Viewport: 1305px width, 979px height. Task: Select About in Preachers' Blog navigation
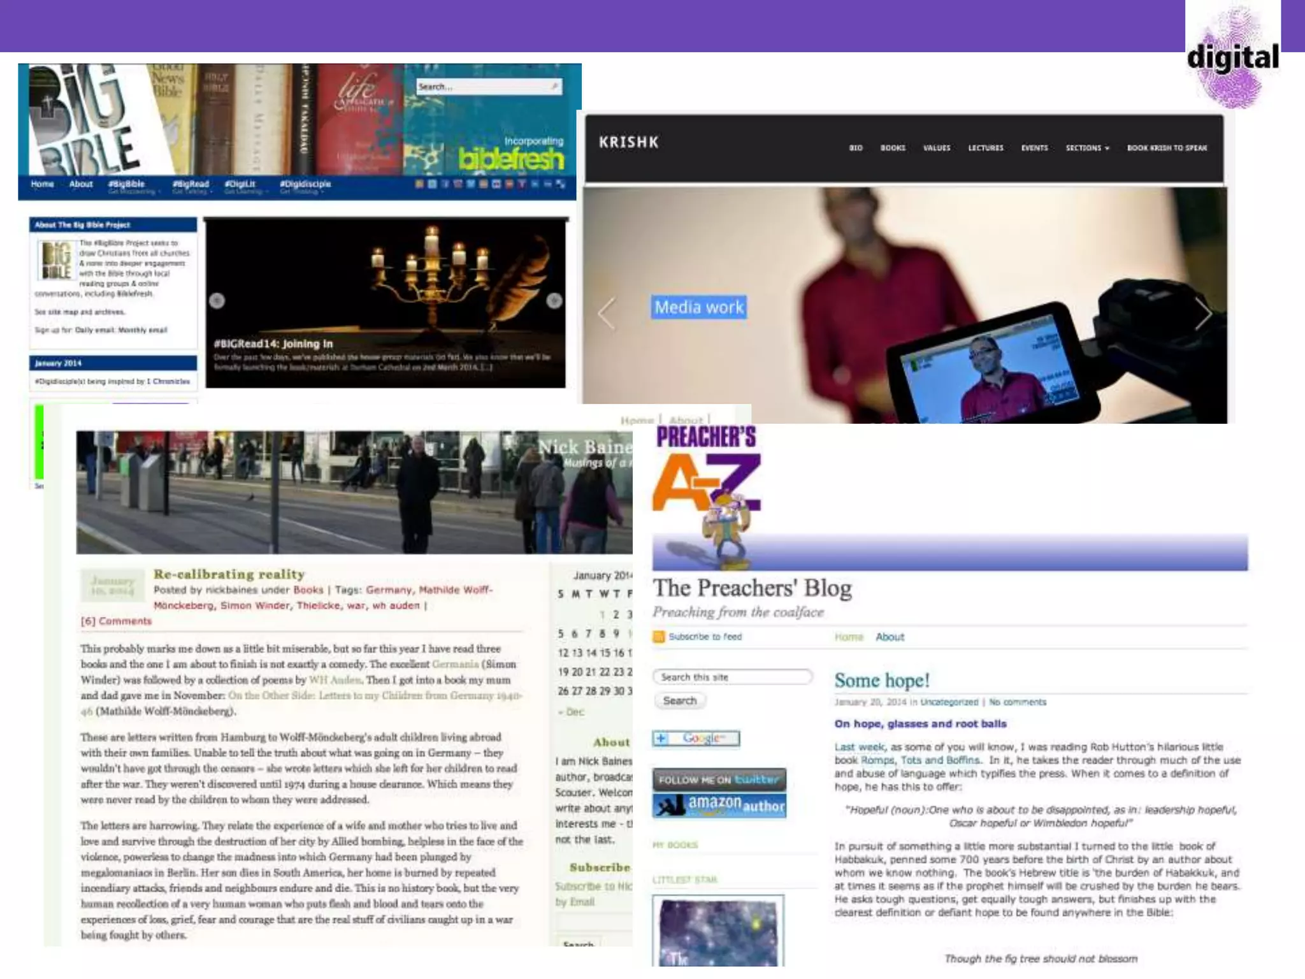(x=890, y=637)
